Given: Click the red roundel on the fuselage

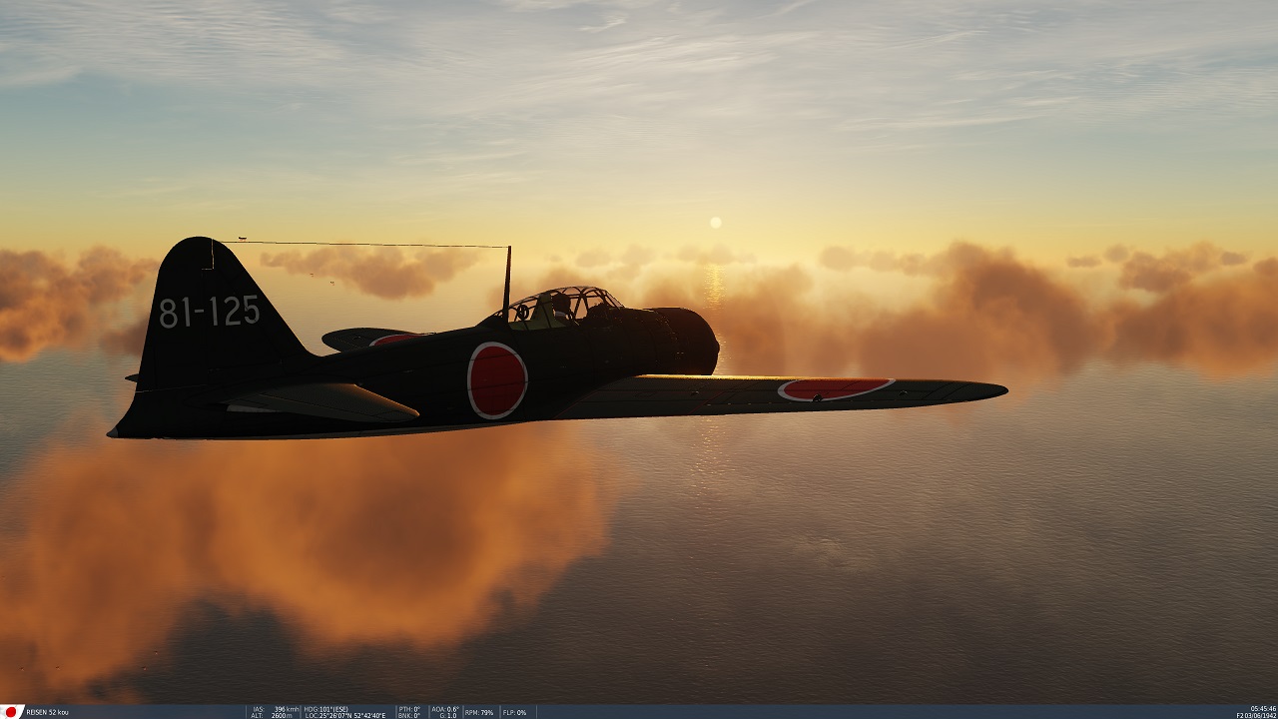Looking at the screenshot, I should [496, 379].
